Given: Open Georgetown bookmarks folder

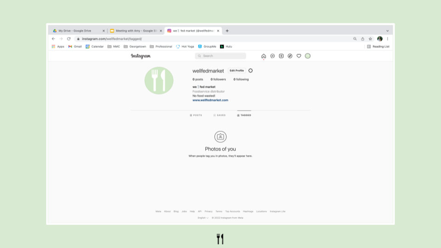Looking at the screenshot, I should [x=135, y=46].
